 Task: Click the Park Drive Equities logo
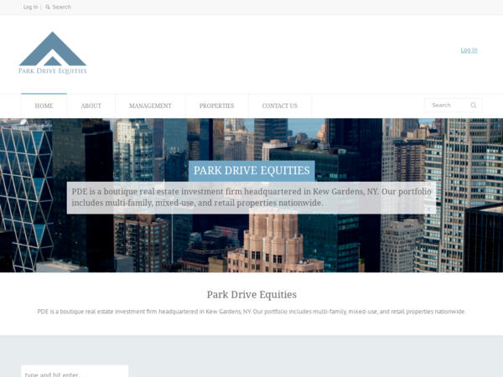pyautogui.click(x=53, y=53)
